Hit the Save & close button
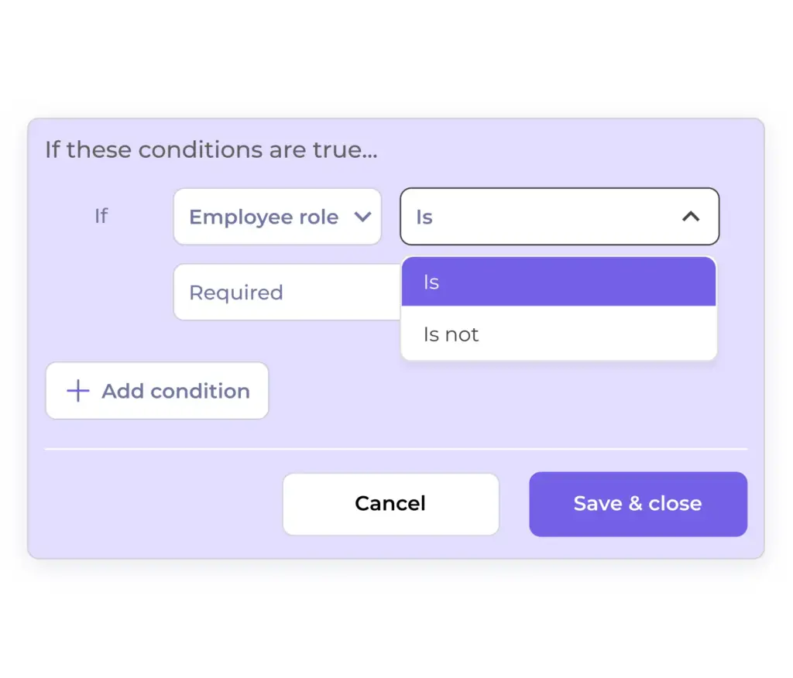This screenshot has height=678, width=793. [637, 504]
